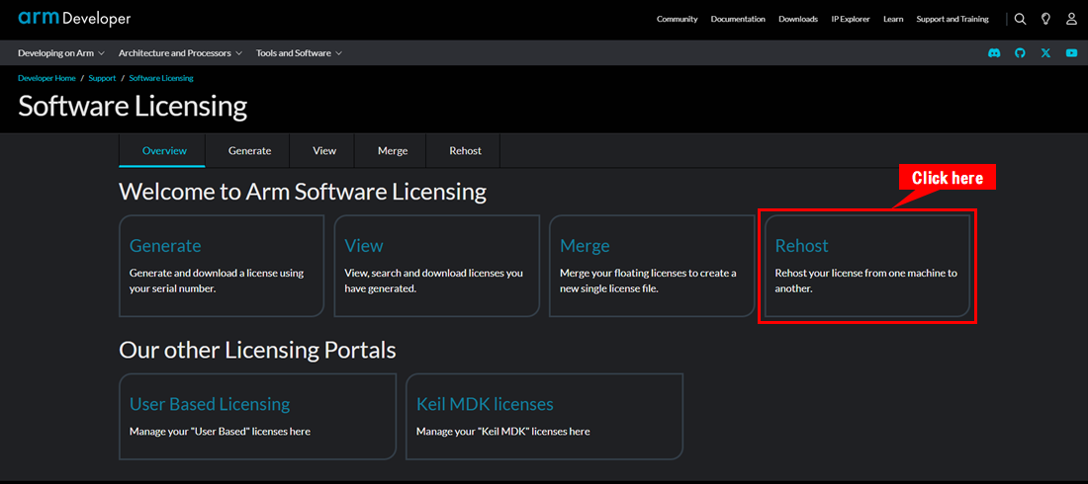Open the search magnifier icon
The image size is (1088, 484).
point(1020,19)
